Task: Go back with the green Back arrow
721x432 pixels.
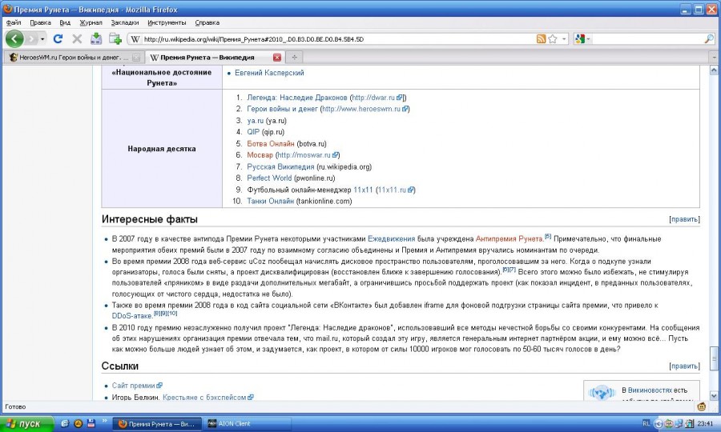Action: [x=14, y=39]
